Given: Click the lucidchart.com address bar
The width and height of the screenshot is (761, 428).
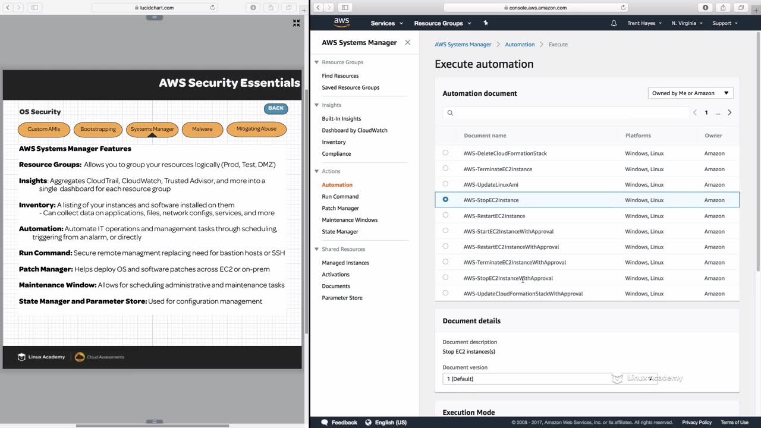Looking at the screenshot, I should tap(155, 8).
